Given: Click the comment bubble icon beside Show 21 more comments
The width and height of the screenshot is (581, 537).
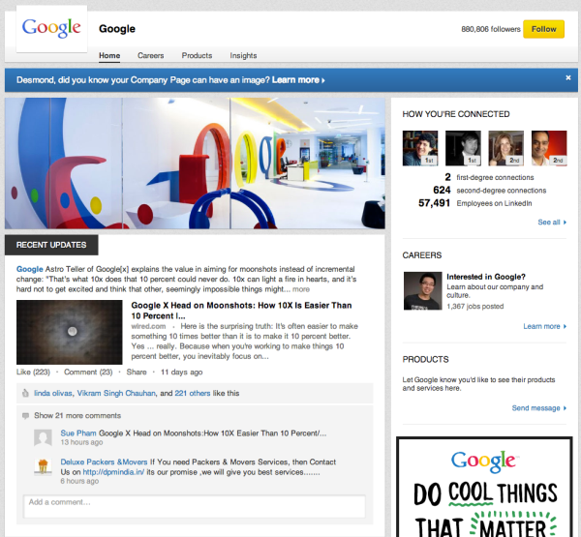Looking at the screenshot, I should (25, 416).
